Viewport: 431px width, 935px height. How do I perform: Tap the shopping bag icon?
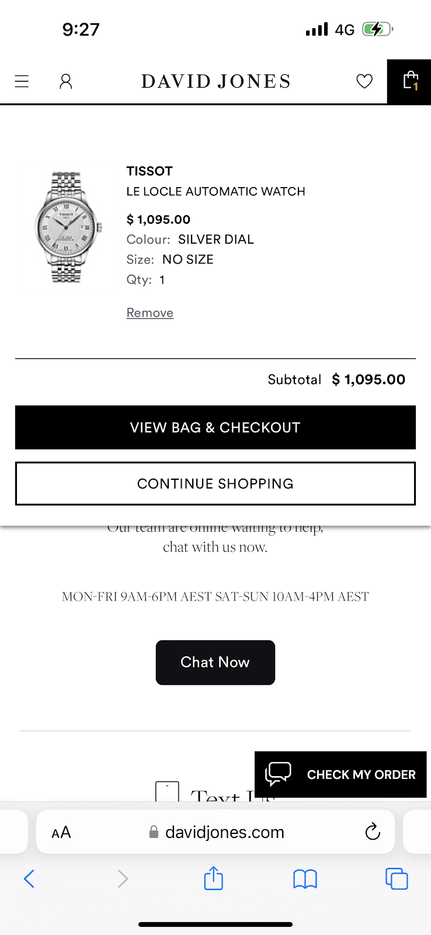coord(410,81)
